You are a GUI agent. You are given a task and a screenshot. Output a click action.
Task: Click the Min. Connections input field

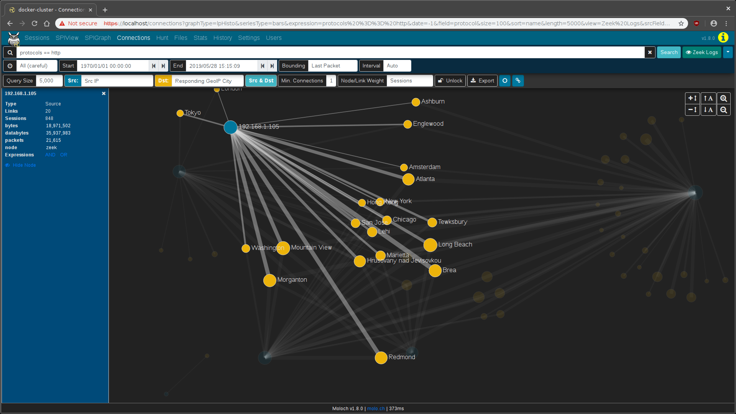tap(330, 80)
